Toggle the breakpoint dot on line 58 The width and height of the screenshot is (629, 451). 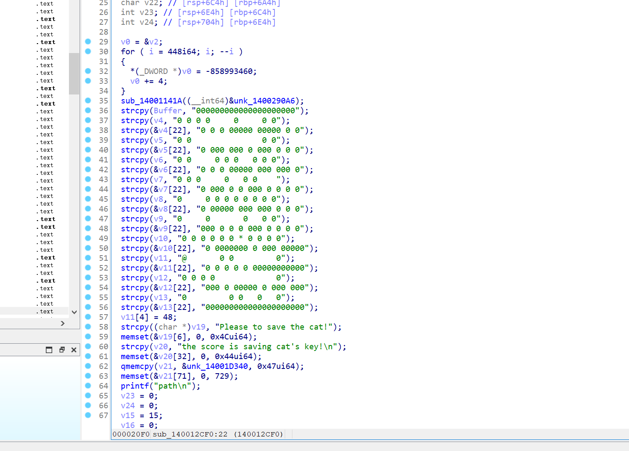[x=88, y=327]
